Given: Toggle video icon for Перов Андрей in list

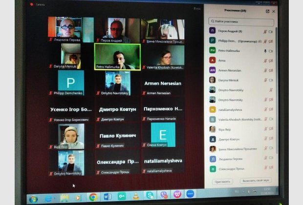Looking at the screenshot, I should [x=271, y=31].
